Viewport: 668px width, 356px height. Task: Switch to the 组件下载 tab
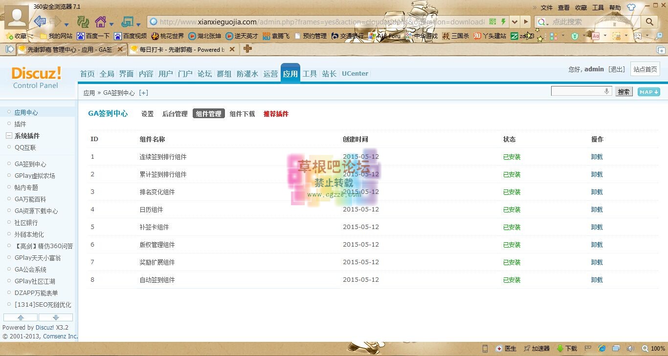242,114
